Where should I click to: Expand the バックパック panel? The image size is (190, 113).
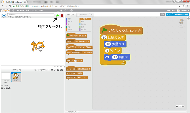[126, 112]
